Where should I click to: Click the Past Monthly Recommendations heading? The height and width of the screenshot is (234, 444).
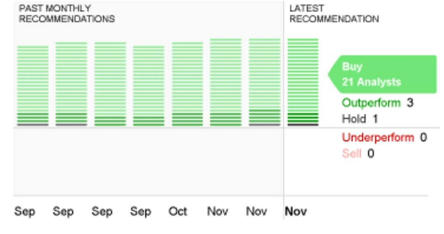pos(67,14)
